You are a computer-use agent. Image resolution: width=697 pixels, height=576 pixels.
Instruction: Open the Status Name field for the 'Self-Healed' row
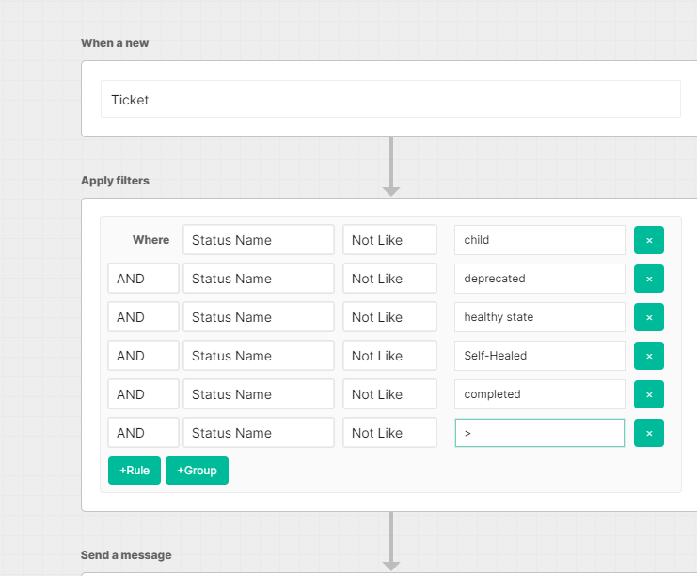pos(259,356)
